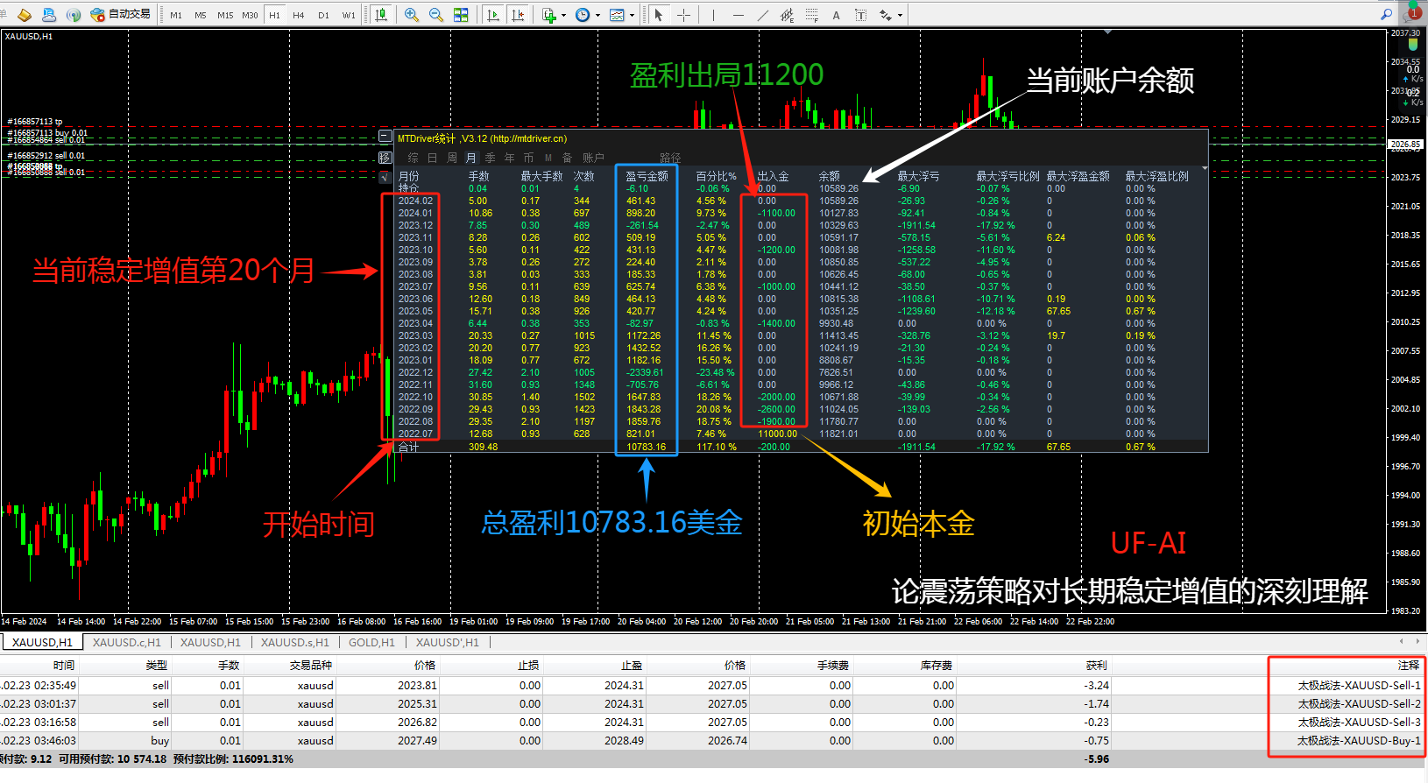Image resolution: width=1428 pixels, height=783 pixels.
Task: Switch to XAUUSD.s,H1 chart tab
Action: [x=295, y=643]
